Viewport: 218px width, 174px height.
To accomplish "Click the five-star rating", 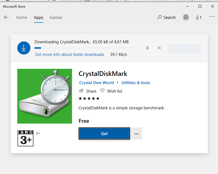I will coord(89,99).
